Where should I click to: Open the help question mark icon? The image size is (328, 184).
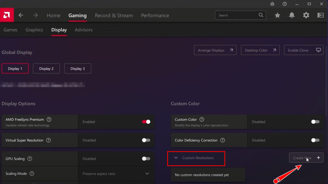click(285, 4)
